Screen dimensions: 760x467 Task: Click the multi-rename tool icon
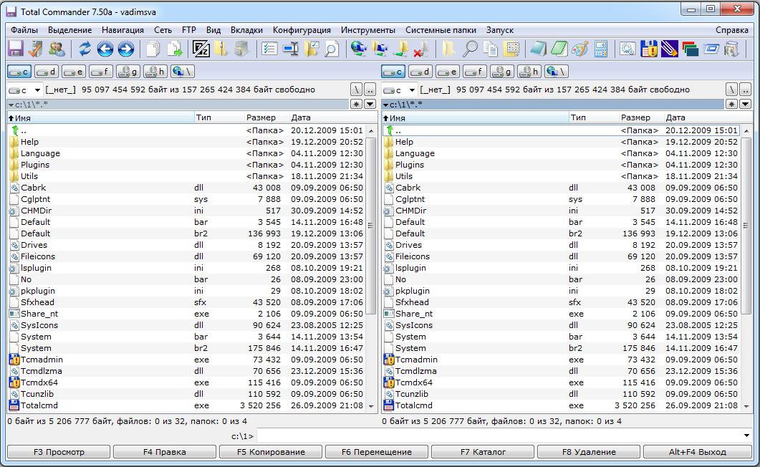coord(291,49)
